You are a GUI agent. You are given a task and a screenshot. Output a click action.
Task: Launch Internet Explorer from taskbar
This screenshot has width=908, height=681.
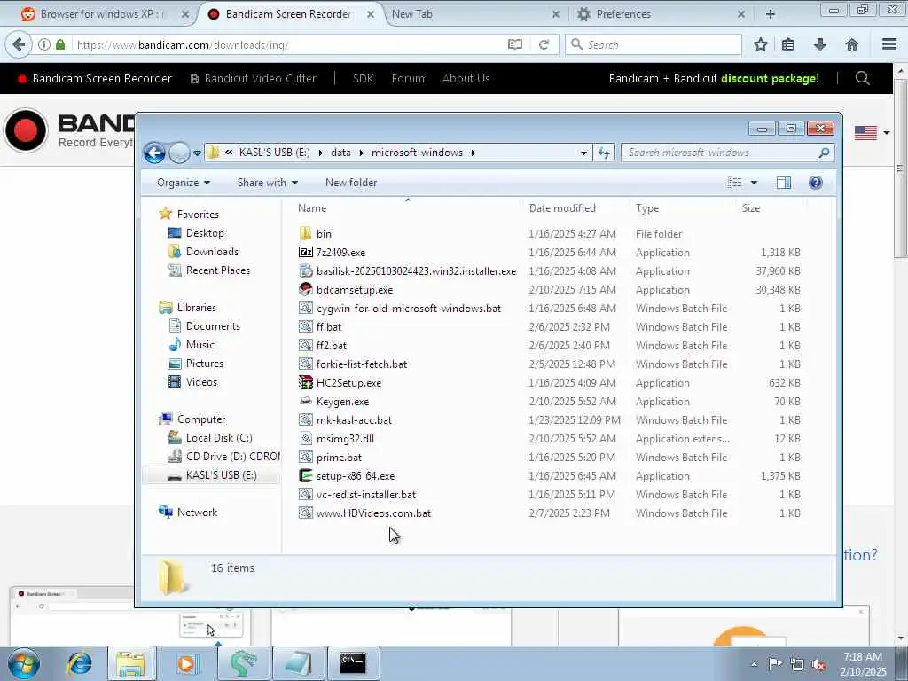[x=79, y=663]
